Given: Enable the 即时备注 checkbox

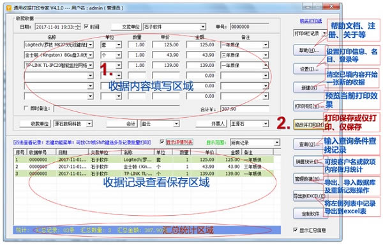Looking at the screenshot, I should (x=26, y=108).
